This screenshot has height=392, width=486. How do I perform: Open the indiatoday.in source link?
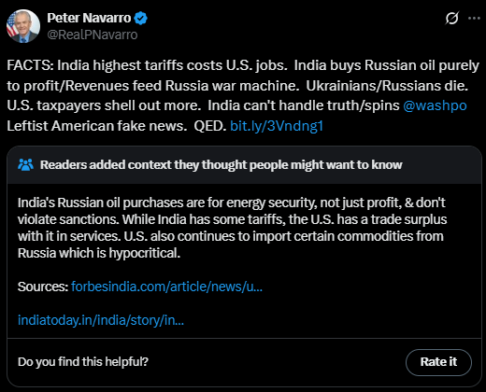pyautogui.click(x=101, y=320)
